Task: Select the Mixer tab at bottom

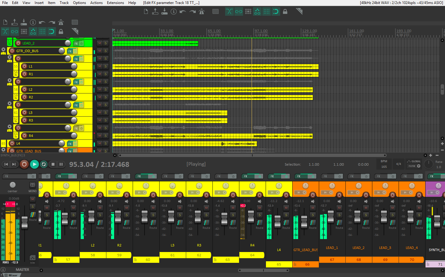Action: coord(11,275)
